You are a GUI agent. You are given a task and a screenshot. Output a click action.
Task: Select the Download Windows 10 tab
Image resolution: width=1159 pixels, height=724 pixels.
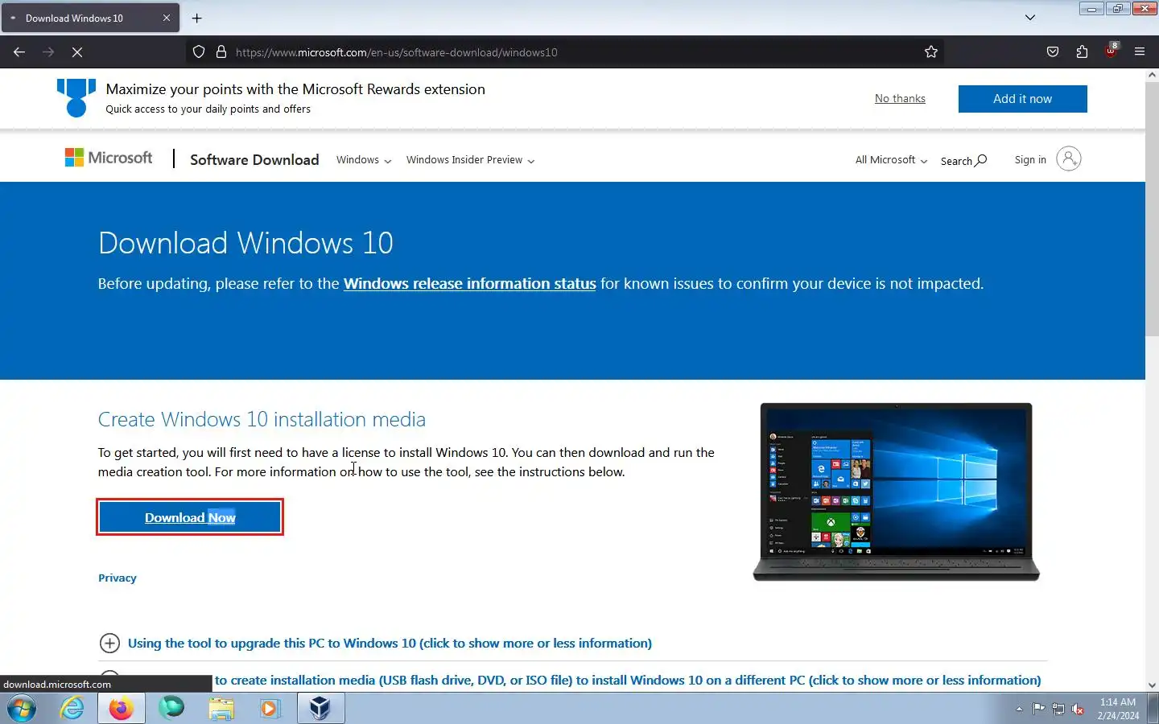click(90, 18)
